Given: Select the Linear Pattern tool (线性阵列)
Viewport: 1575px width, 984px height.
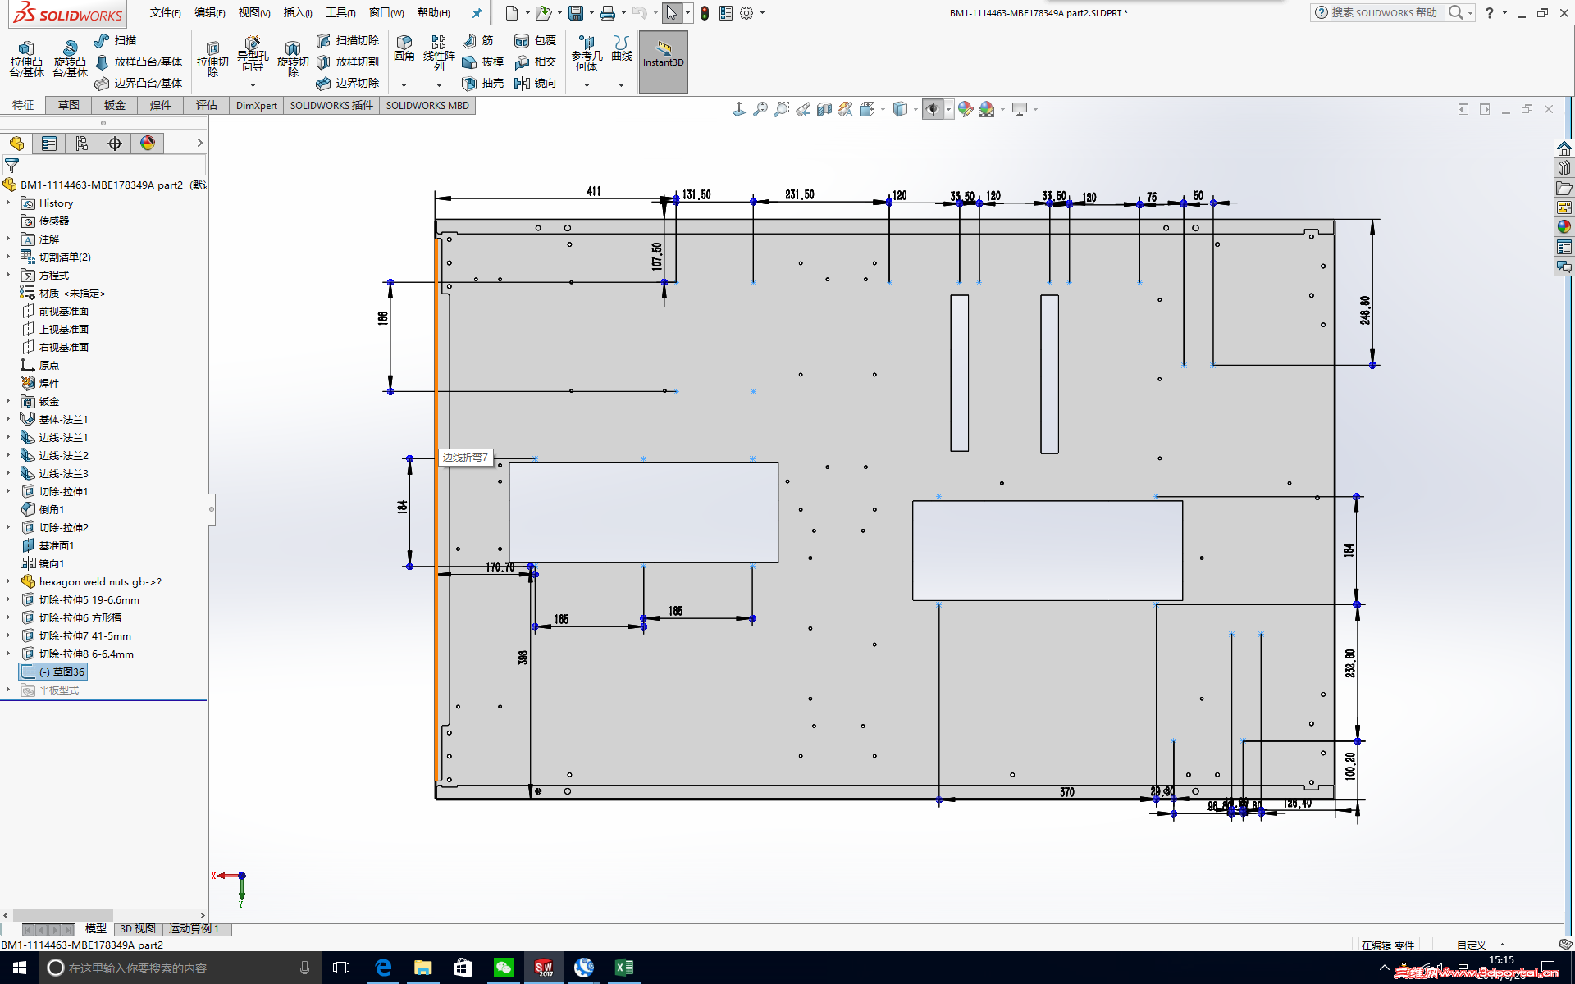Looking at the screenshot, I should point(439,53).
